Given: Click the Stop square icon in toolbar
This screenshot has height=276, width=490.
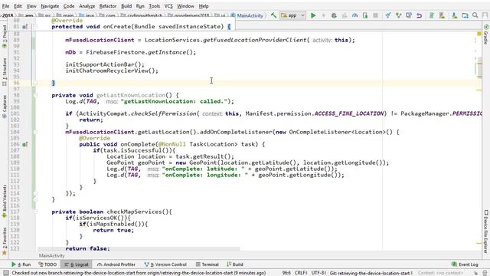Looking at the screenshot, I should pyautogui.click(x=376, y=15).
